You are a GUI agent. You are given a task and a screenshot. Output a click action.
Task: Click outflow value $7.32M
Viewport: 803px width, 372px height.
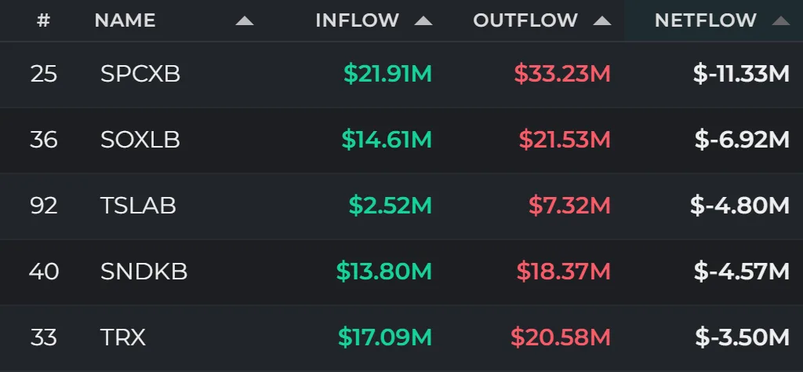pos(570,206)
